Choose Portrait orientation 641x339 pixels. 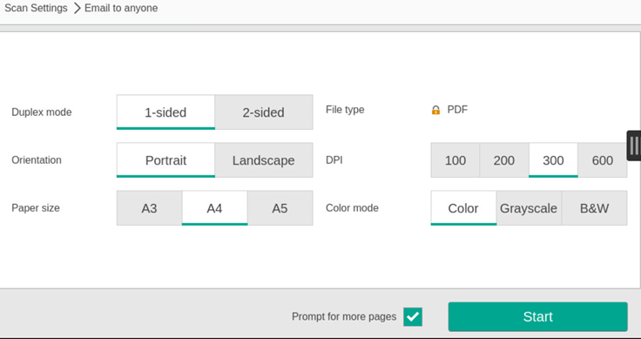pos(165,160)
